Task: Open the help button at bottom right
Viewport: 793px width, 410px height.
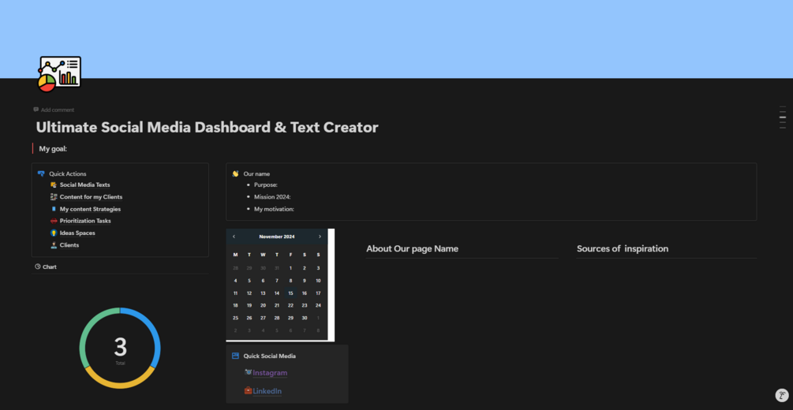Action: 782,395
